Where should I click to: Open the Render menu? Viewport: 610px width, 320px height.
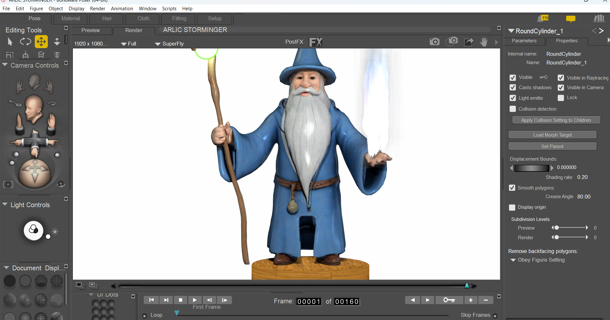97,9
